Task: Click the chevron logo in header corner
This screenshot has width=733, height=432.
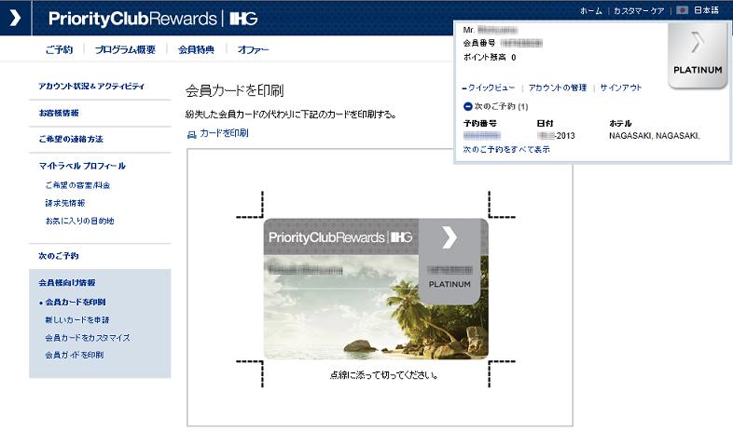Action: coord(16,18)
